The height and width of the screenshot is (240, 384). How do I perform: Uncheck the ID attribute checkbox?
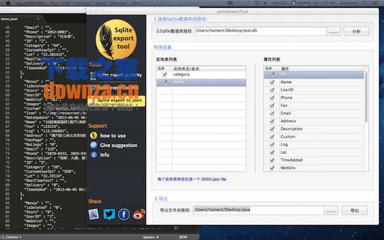272,74
